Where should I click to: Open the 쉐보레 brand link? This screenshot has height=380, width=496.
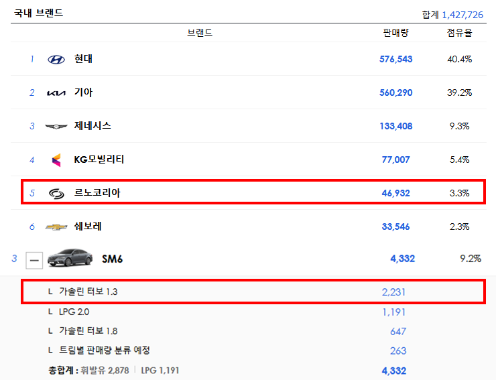[88, 227]
